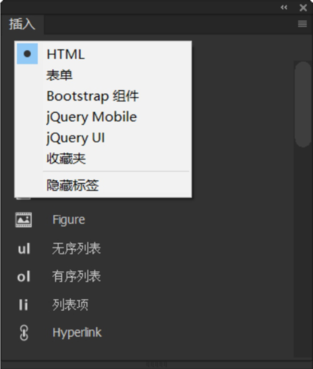
Task: Collapse panel with double-arrow icon
Action: point(284,7)
